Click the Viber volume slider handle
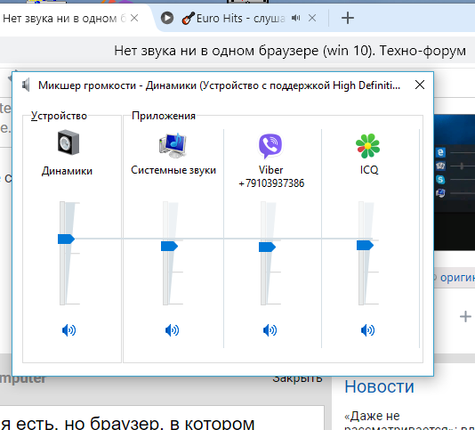The width and height of the screenshot is (475, 430). coord(267,247)
